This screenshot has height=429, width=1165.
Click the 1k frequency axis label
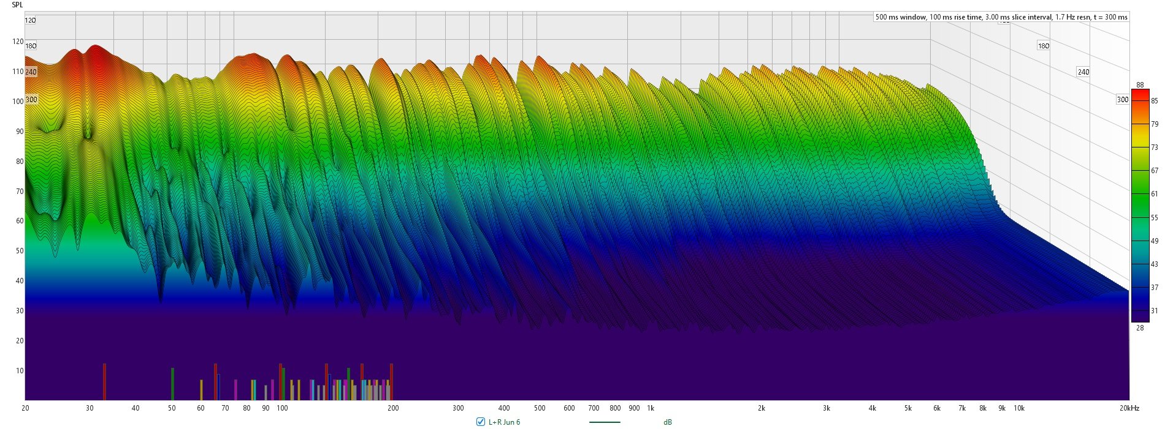coord(651,408)
